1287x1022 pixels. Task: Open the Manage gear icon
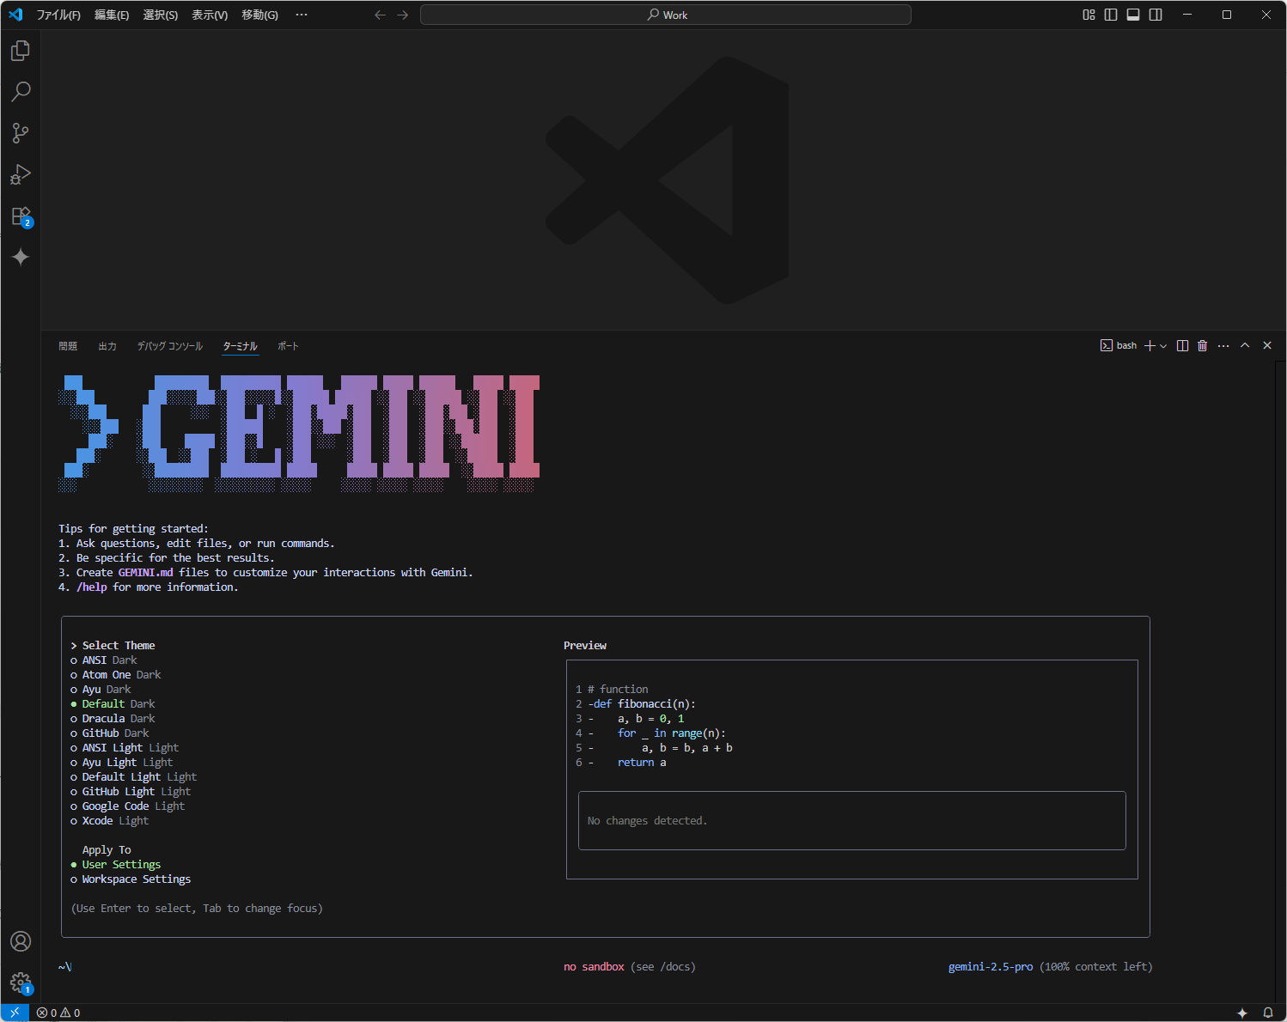[x=21, y=982]
